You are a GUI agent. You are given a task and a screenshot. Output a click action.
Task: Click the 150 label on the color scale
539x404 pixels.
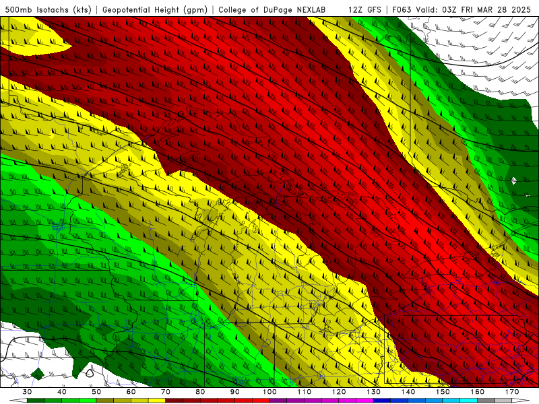click(443, 392)
